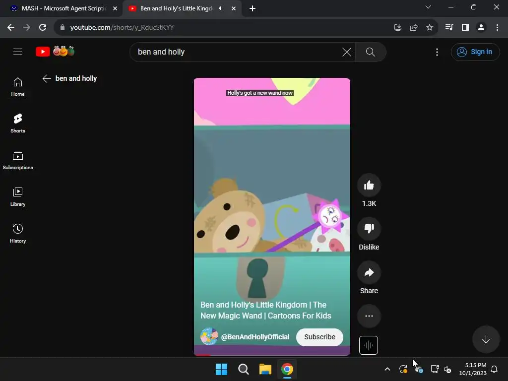Select the Ben and Holly's Little Kingdom tab
The height and width of the screenshot is (381, 508).
pyautogui.click(x=177, y=8)
